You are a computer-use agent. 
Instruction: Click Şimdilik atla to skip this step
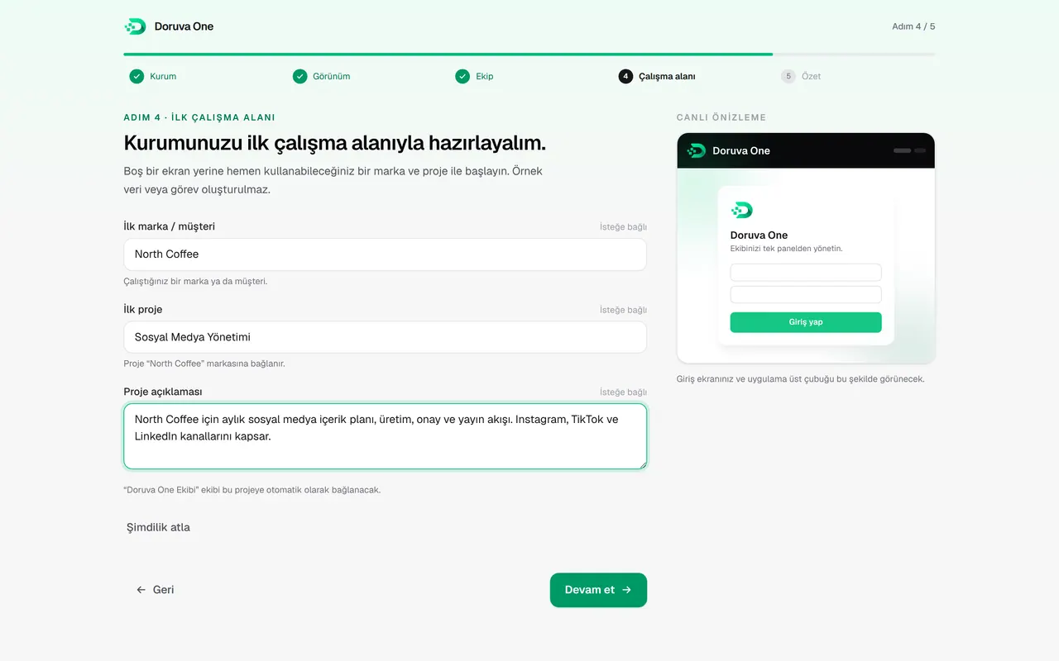pos(158,527)
